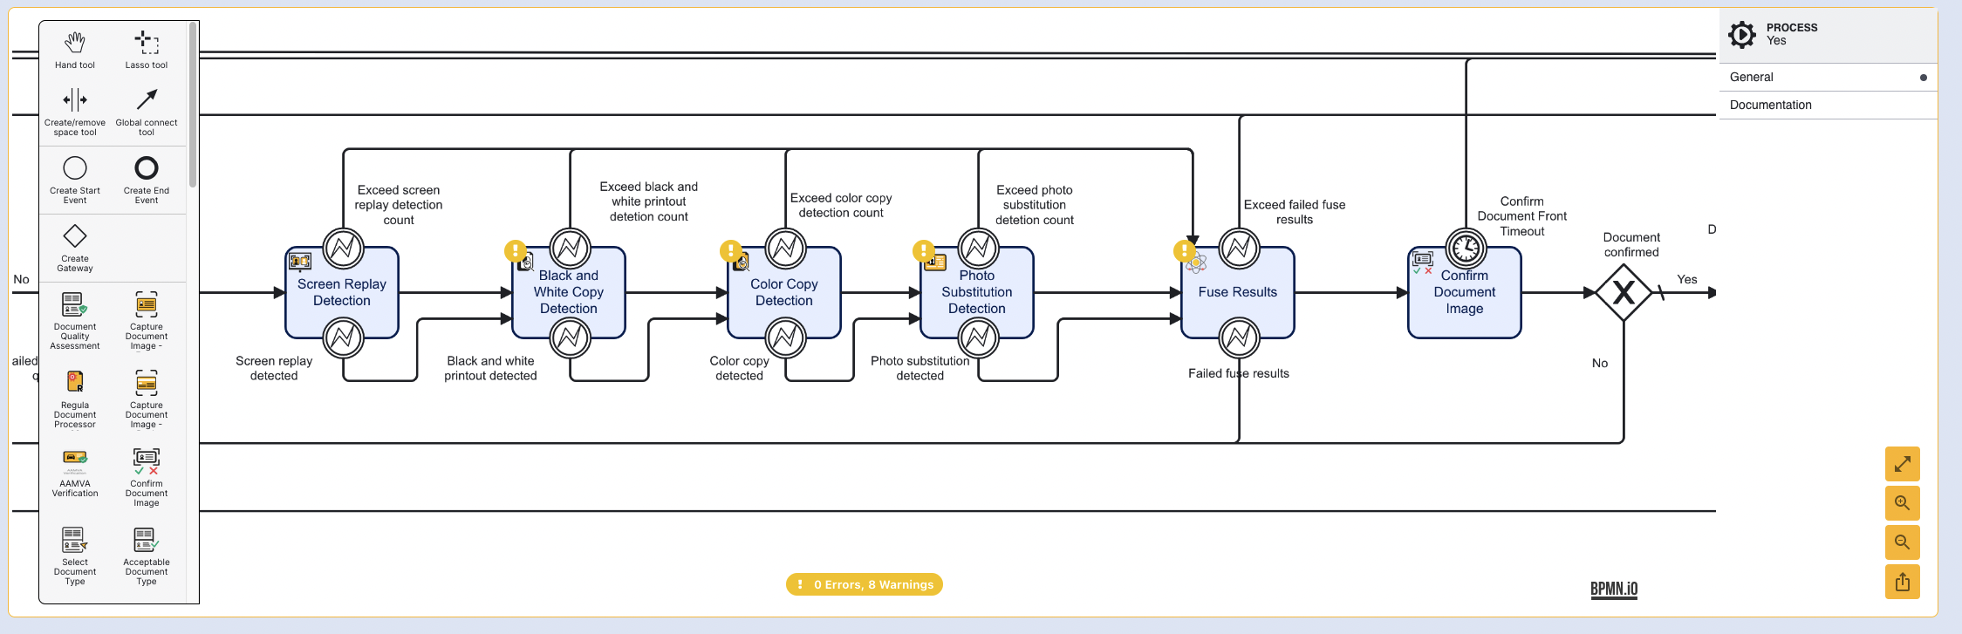Choose the Create/remove space tool
This screenshot has height=634, width=1962.
coord(75,100)
